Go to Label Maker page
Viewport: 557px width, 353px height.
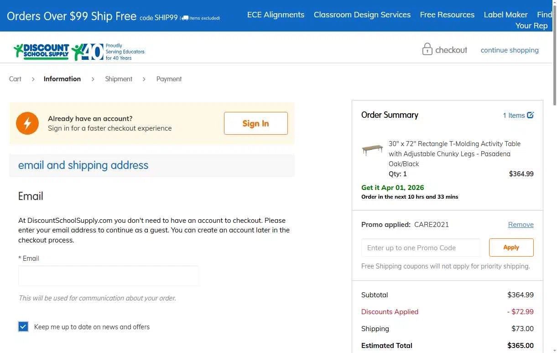click(x=505, y=15)
